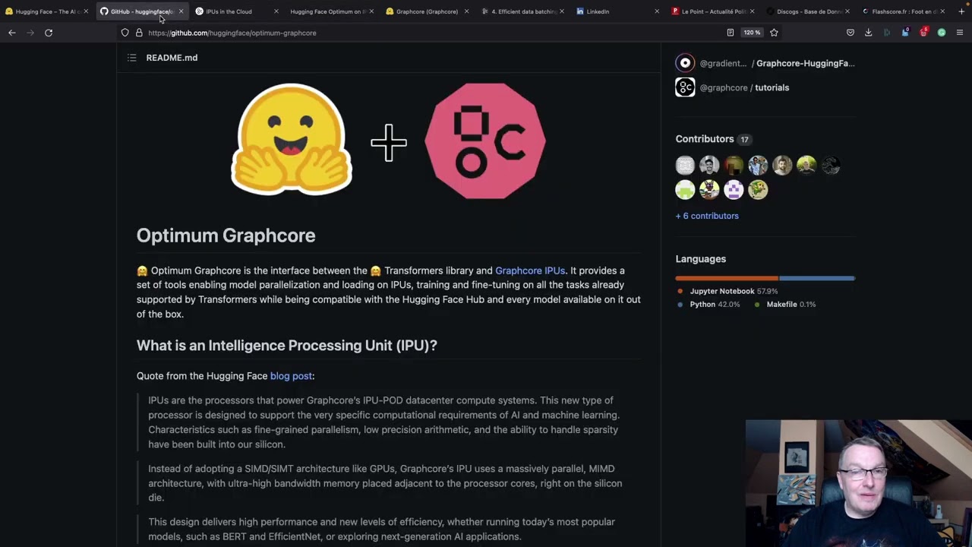Click the Intelligence Processing Unit heading
The image size is (972, 547).
(287, 346)
